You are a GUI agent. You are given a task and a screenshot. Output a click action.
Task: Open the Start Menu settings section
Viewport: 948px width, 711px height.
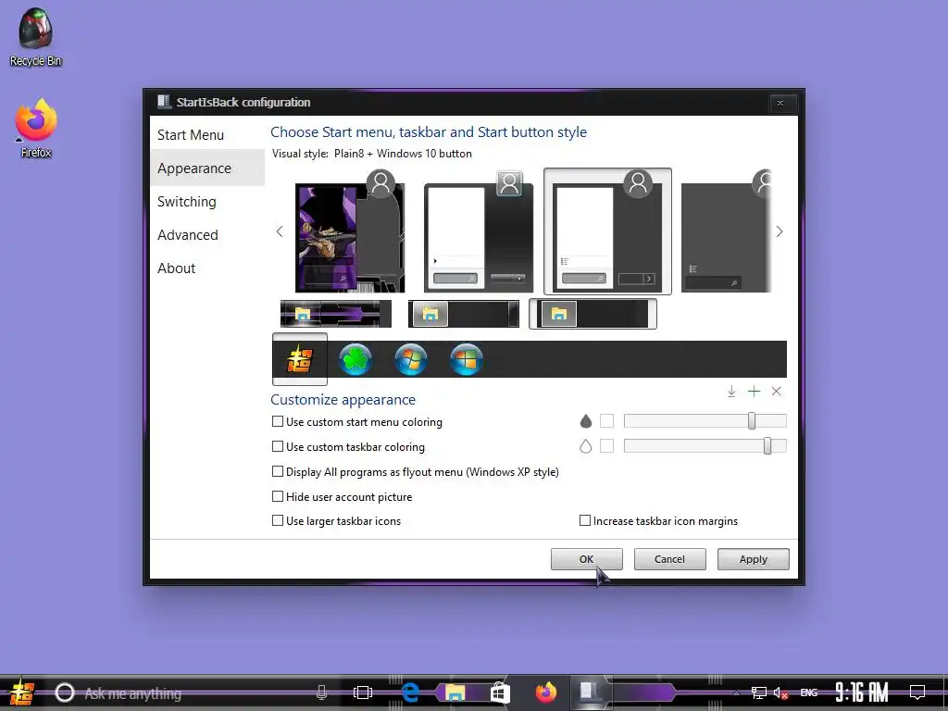pos(206,135)
